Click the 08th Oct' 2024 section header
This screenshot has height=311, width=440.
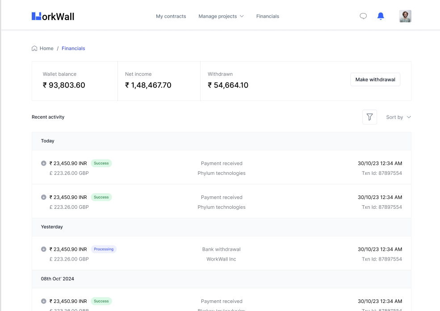click(x=222, y=279)
